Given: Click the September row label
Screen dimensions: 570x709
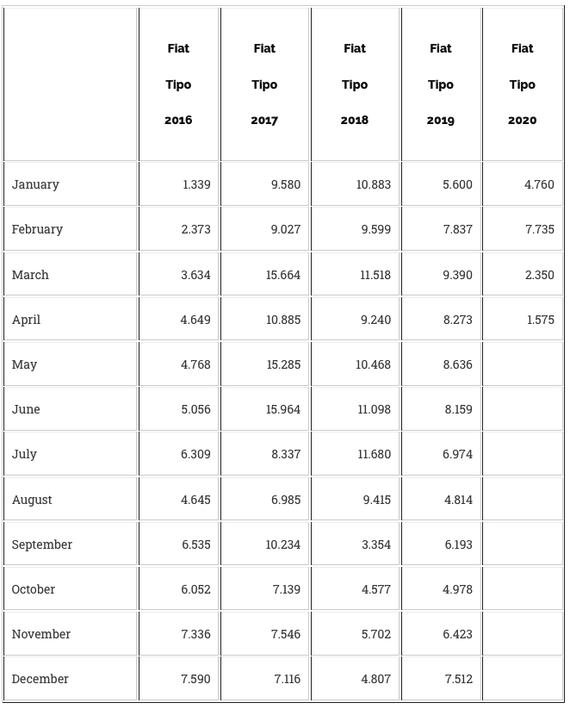Looking at the screenshot, I should (42, 544).
